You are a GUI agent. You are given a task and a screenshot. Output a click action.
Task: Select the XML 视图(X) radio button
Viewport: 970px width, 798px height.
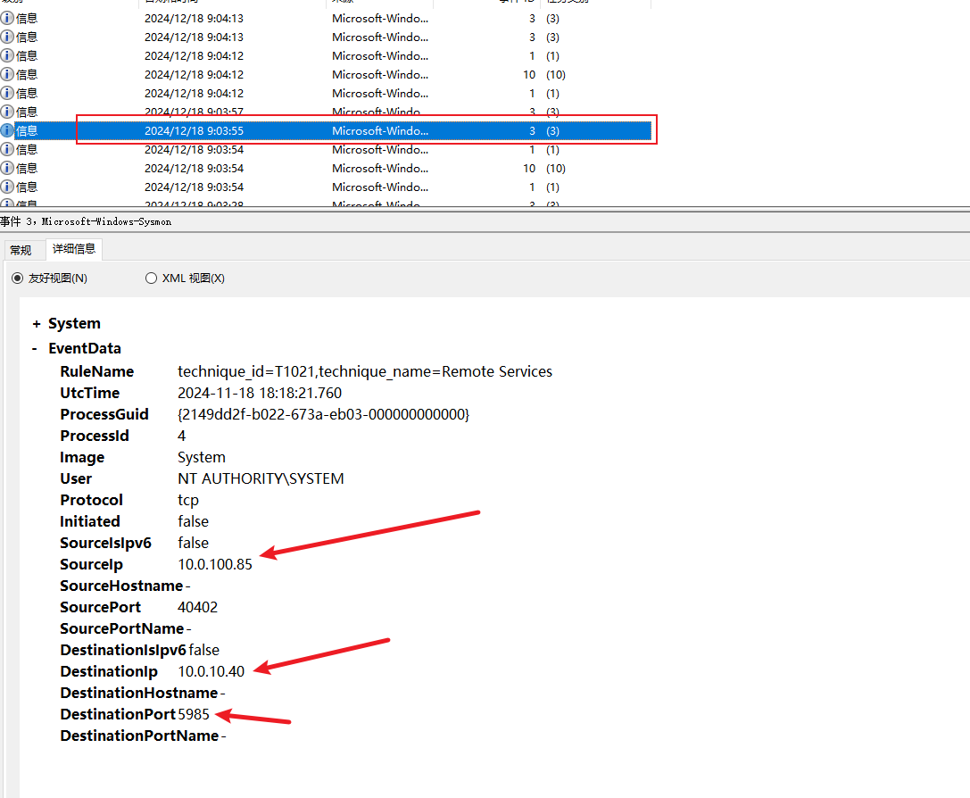click(x=151, y=278)
